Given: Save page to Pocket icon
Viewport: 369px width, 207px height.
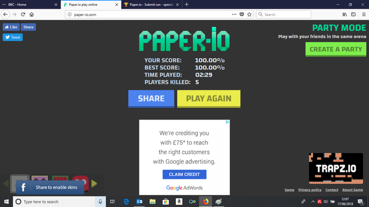Looking at the screenshot, I should pos(242,14).
